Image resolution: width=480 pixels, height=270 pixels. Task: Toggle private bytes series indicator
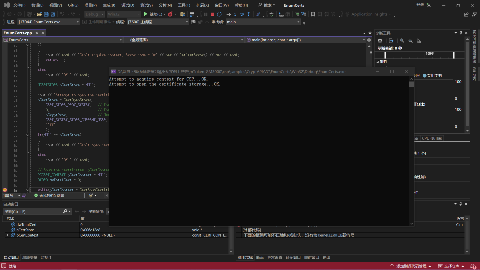coord(424,75)
